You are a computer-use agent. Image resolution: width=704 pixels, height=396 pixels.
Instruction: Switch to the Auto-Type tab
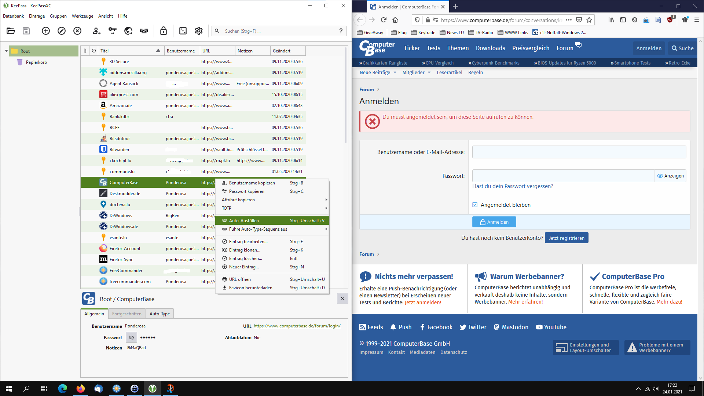(159, 314)
